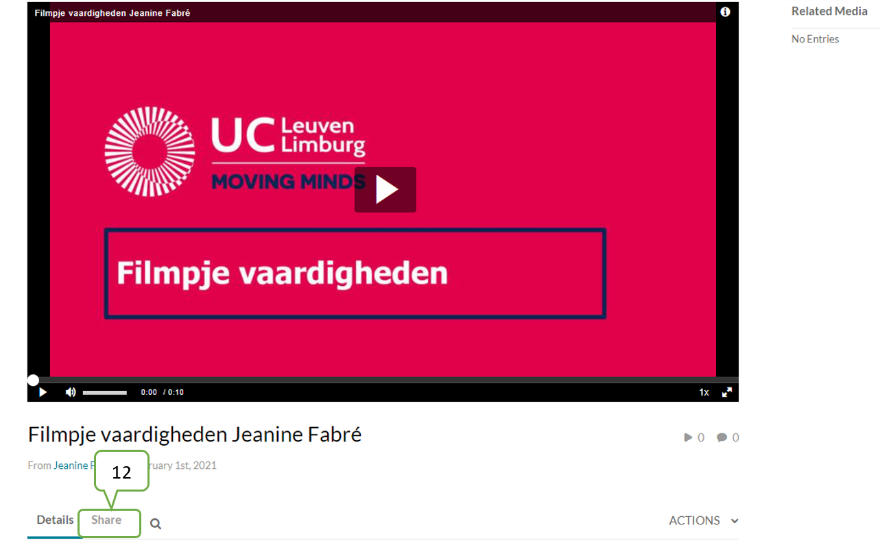Adjust the volume slider bar
Screen dimensions: 880x543
pyautogui.click(x=105, y=393)
